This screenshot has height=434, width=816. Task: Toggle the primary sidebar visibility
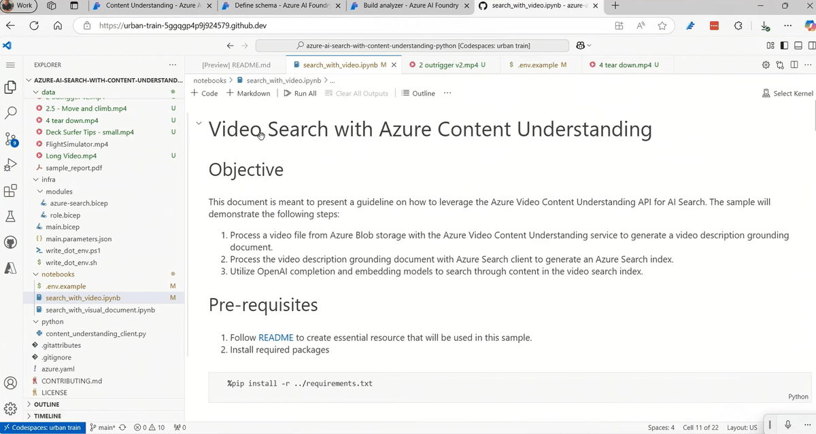pos(784,46)
